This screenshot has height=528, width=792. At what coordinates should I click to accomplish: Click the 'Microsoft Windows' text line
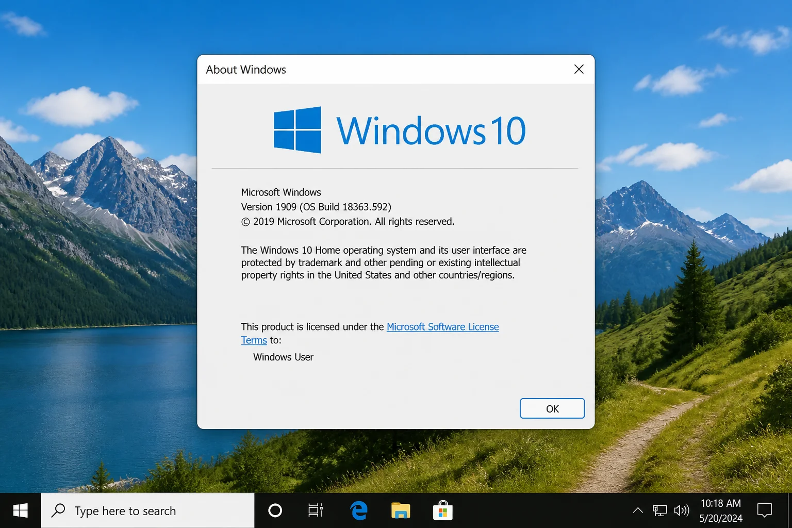281,192
